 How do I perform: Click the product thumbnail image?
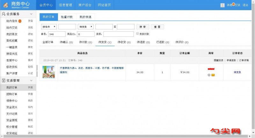[x=48, y=72]
